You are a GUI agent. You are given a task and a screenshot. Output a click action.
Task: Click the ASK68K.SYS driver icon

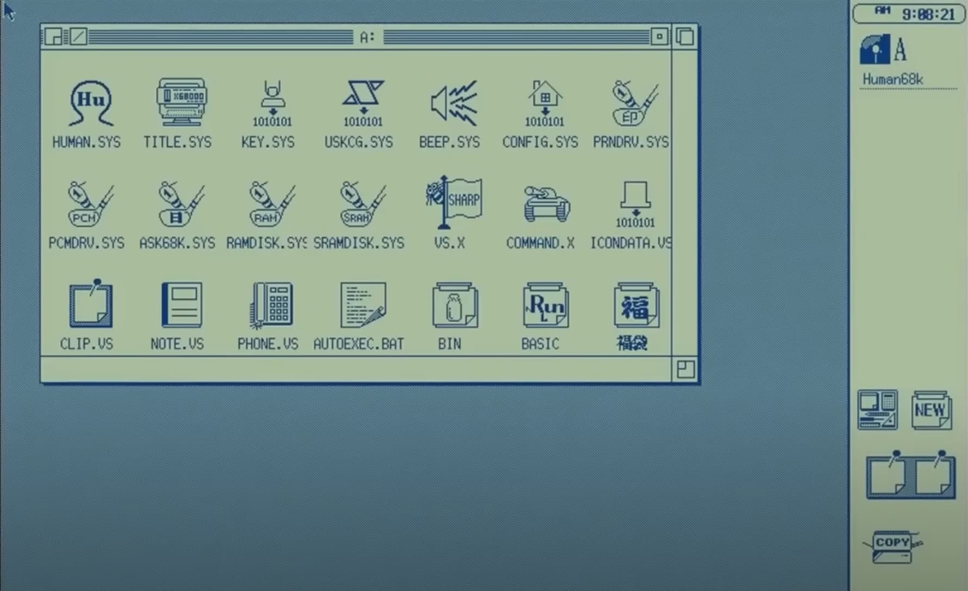pyautogui.click(x=181, y=204)
